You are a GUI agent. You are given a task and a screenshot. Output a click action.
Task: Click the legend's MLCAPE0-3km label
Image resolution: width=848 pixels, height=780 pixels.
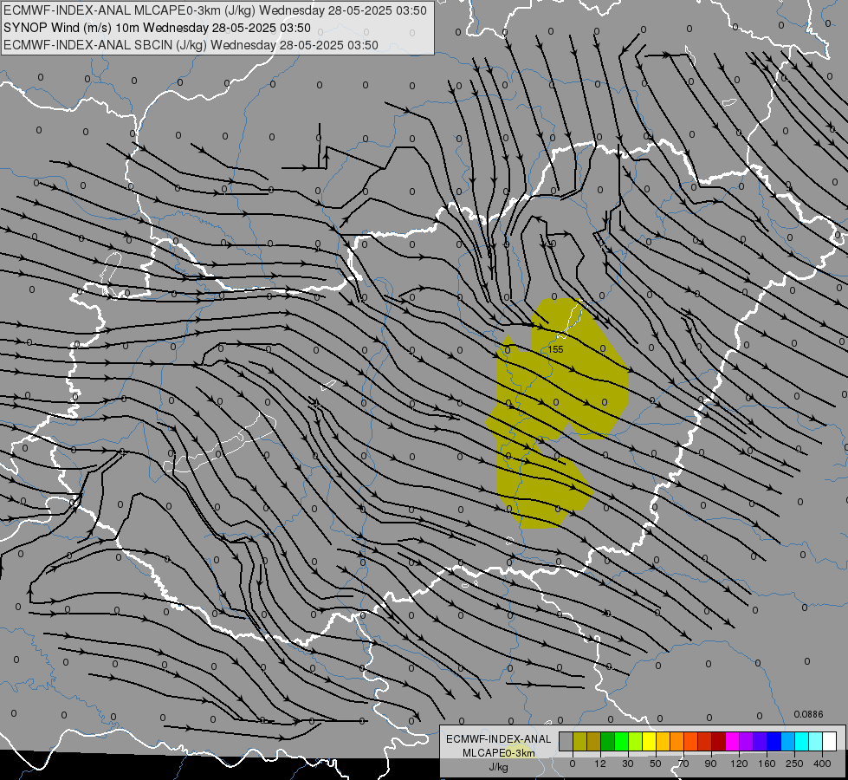498,753
